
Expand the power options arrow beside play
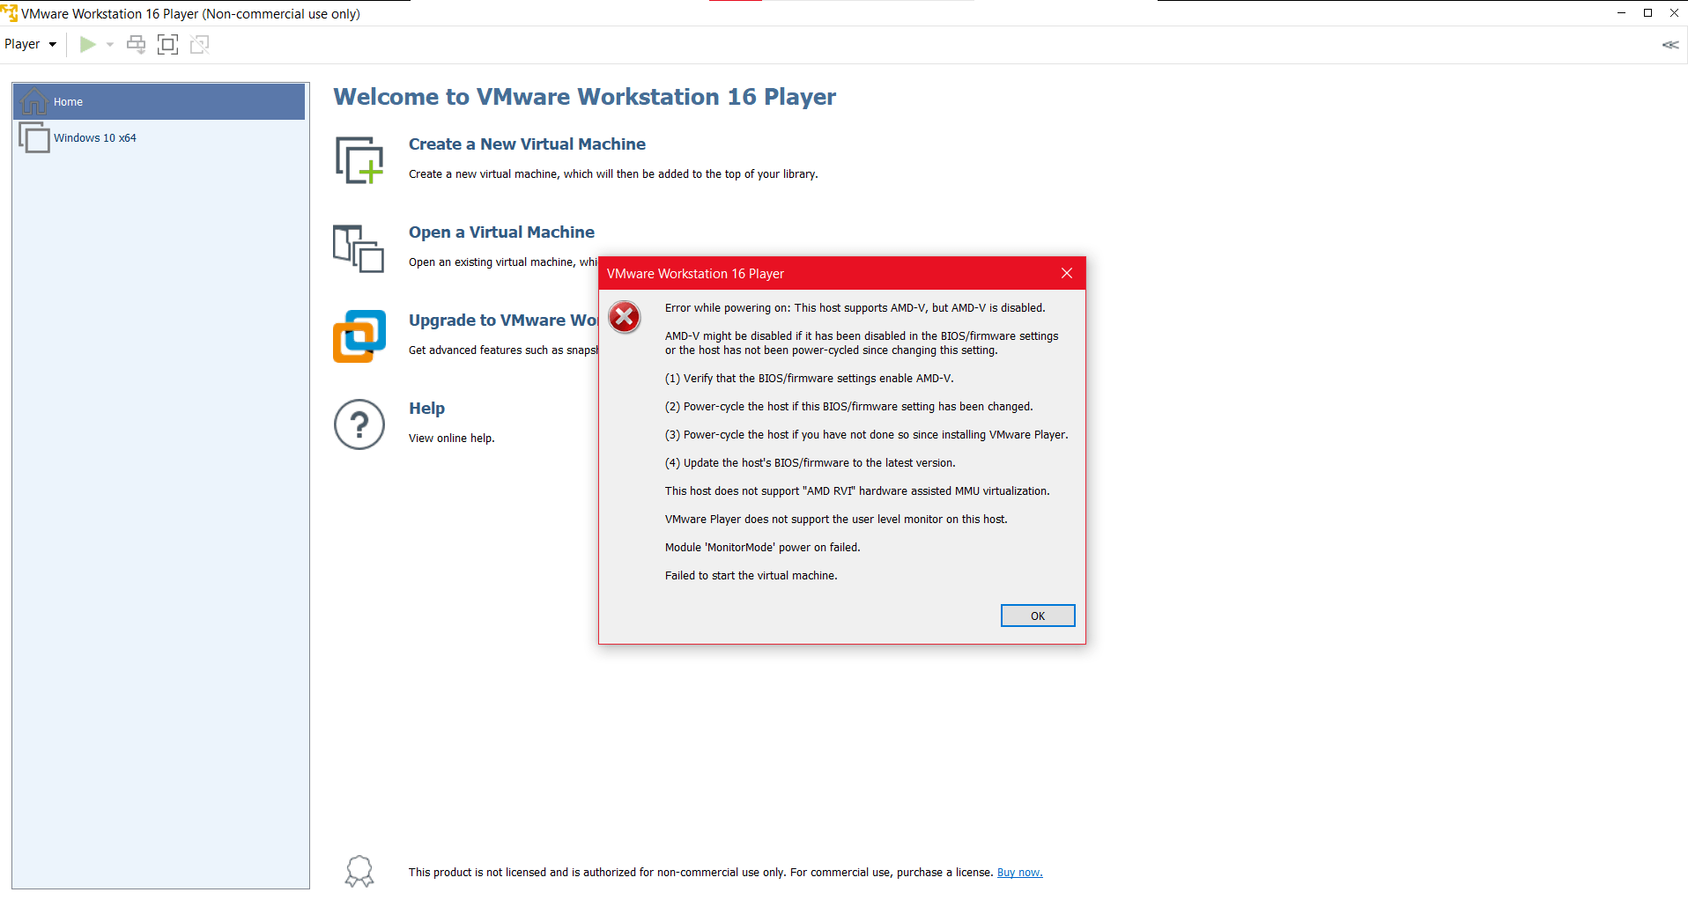tap(110, 44)
